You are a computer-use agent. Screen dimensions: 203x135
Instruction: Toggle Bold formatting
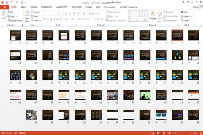[45, 19]
